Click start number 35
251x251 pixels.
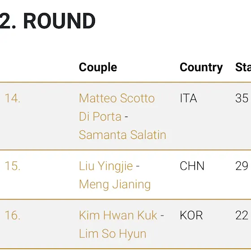point(242,98)
